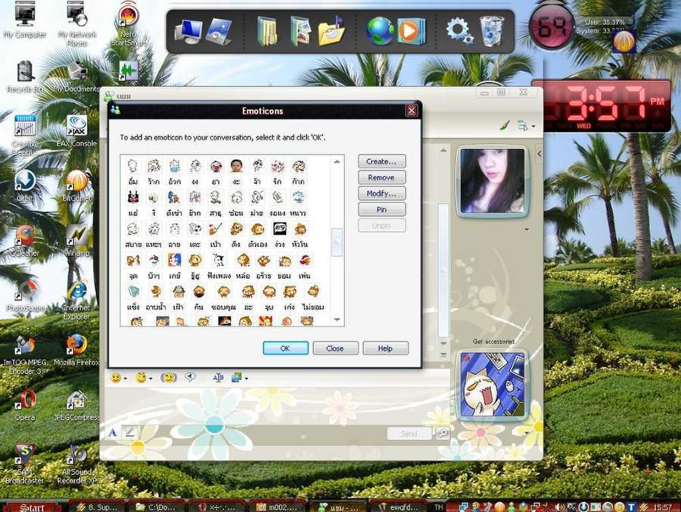Click the Modify... button
Image resolution: width=681 pixels, height=512 pixels.
click(382, 193)
